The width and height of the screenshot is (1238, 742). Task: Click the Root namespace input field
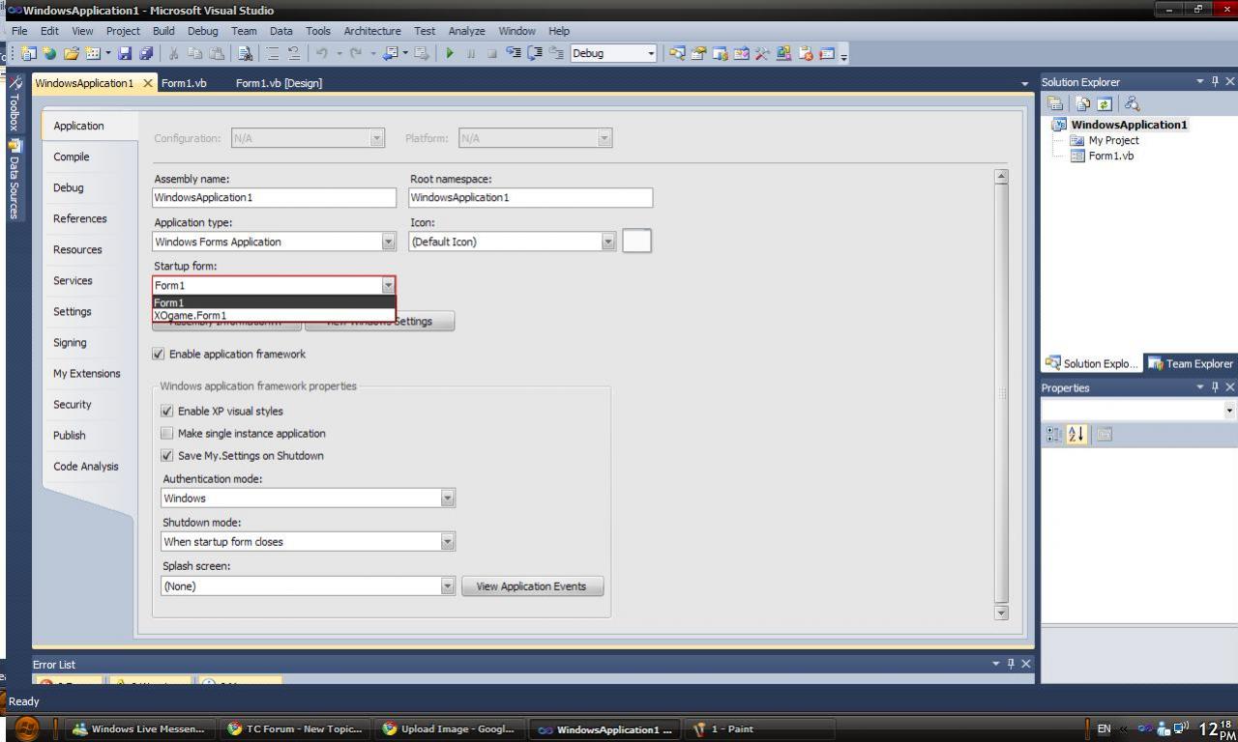(x=531, y=197)
